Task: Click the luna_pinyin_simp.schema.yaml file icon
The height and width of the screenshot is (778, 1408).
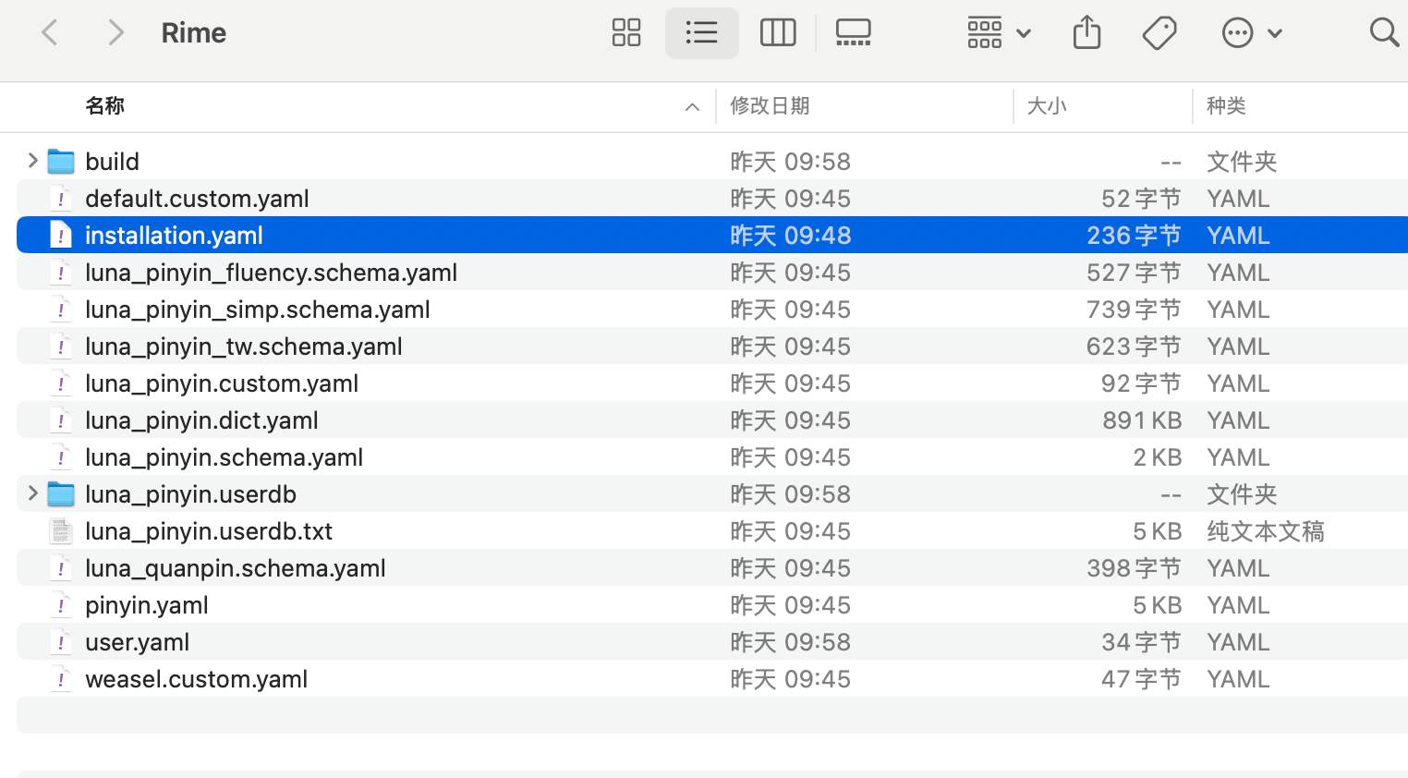Action: click(61, 310)
